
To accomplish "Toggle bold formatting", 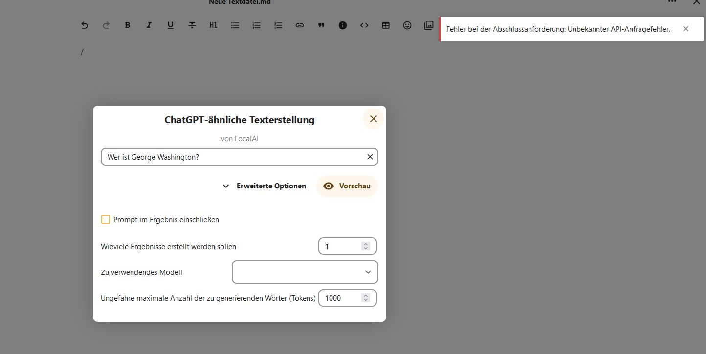I will coord(128,25).
